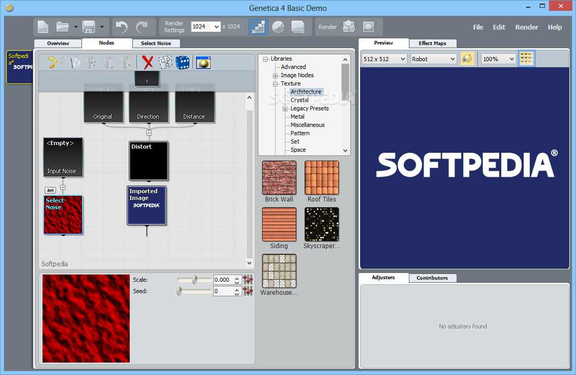Create a new document with the blank page icon

point(43,27)
